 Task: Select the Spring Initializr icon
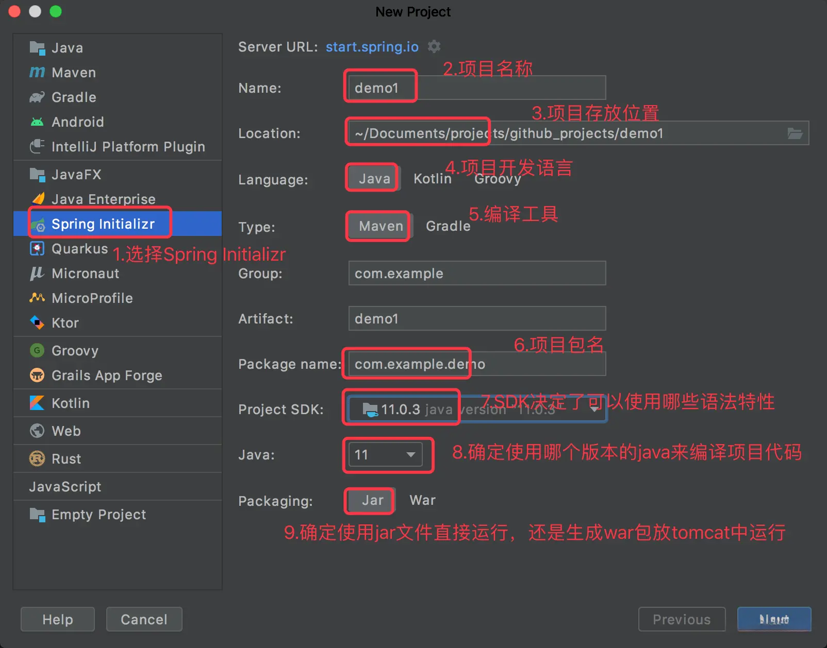(38, 224)
